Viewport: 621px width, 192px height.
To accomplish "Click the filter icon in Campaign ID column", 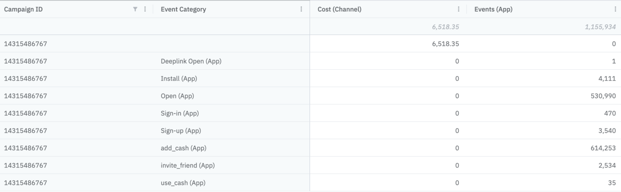I will [135, 9].
